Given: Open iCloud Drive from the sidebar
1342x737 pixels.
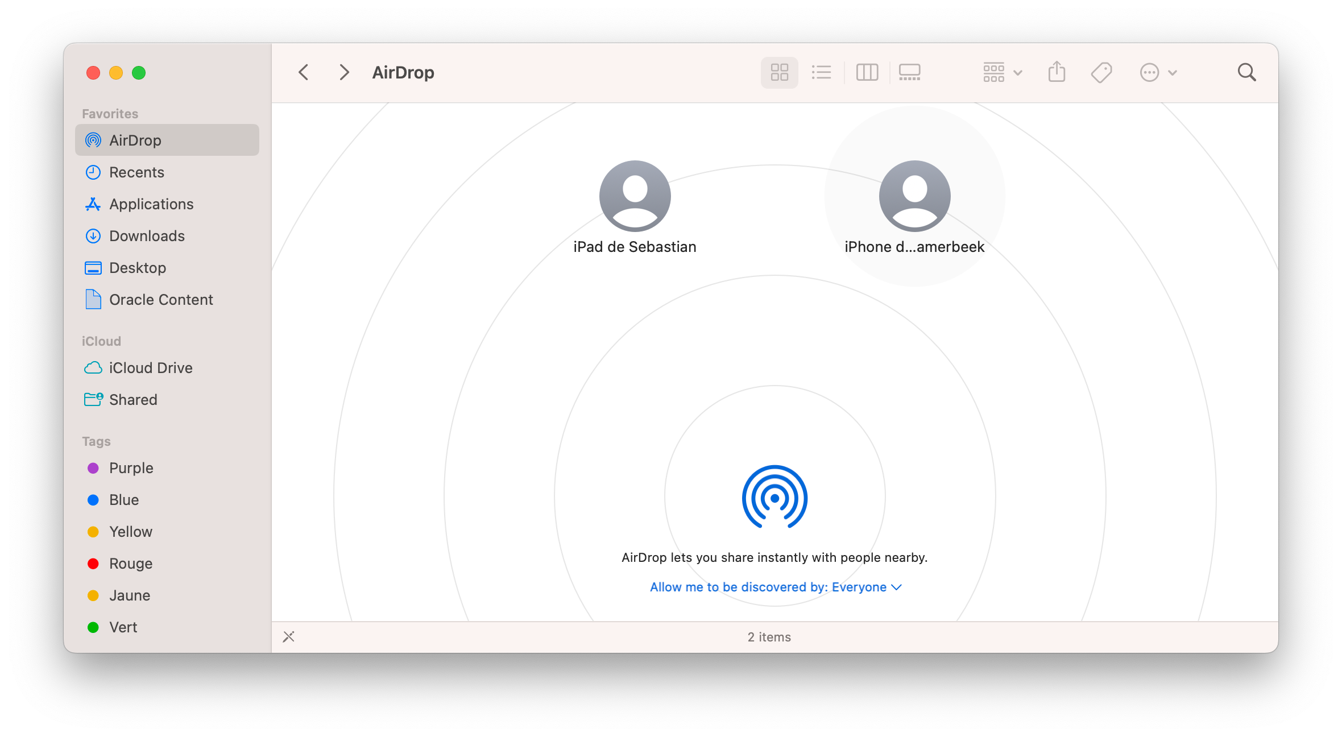Looking at the screenshot, I should 151,367.
